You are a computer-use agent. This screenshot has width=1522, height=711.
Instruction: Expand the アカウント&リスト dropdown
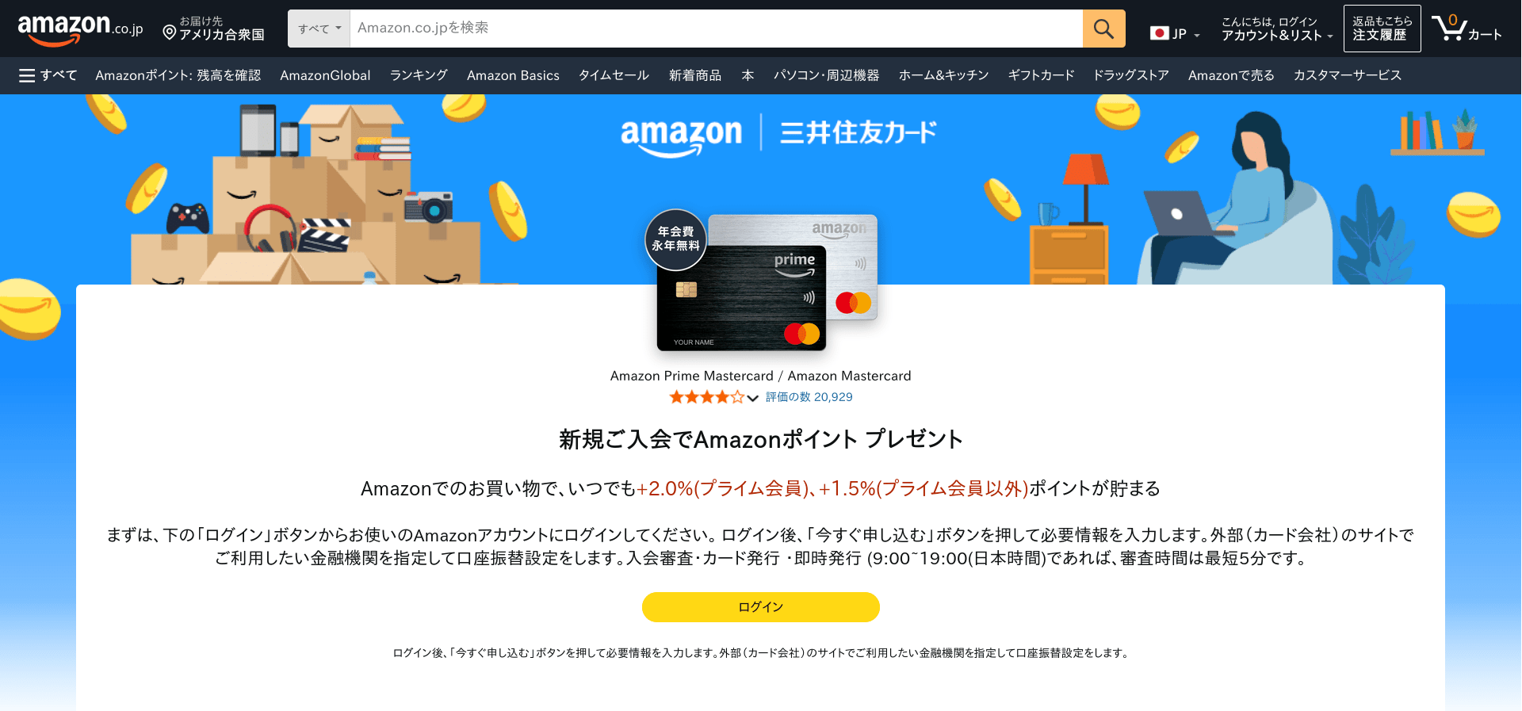[1276, 29]
